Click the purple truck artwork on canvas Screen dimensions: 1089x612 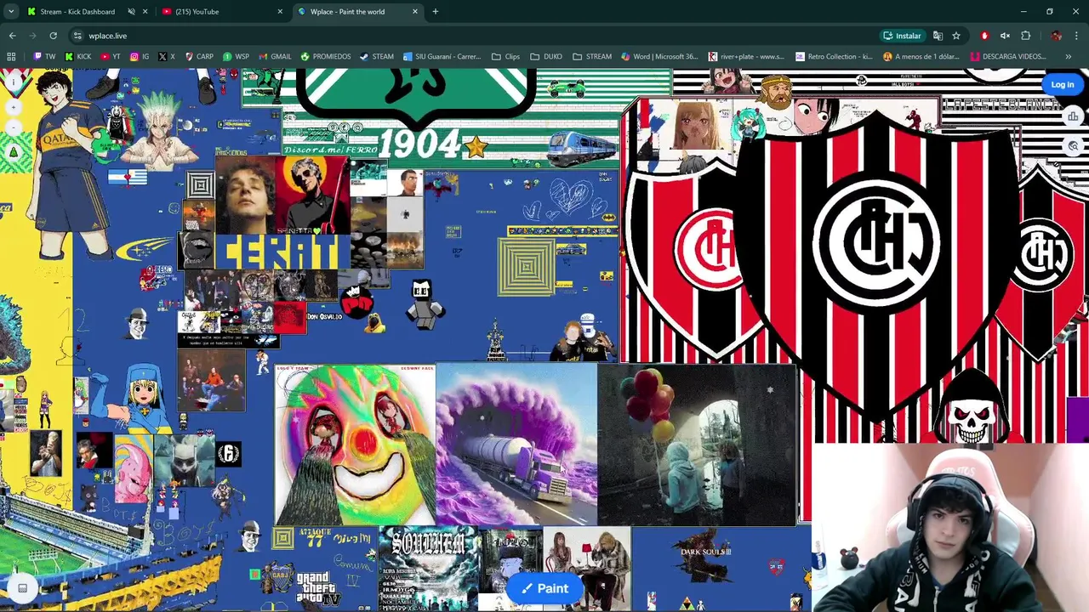tap(516, 445)
